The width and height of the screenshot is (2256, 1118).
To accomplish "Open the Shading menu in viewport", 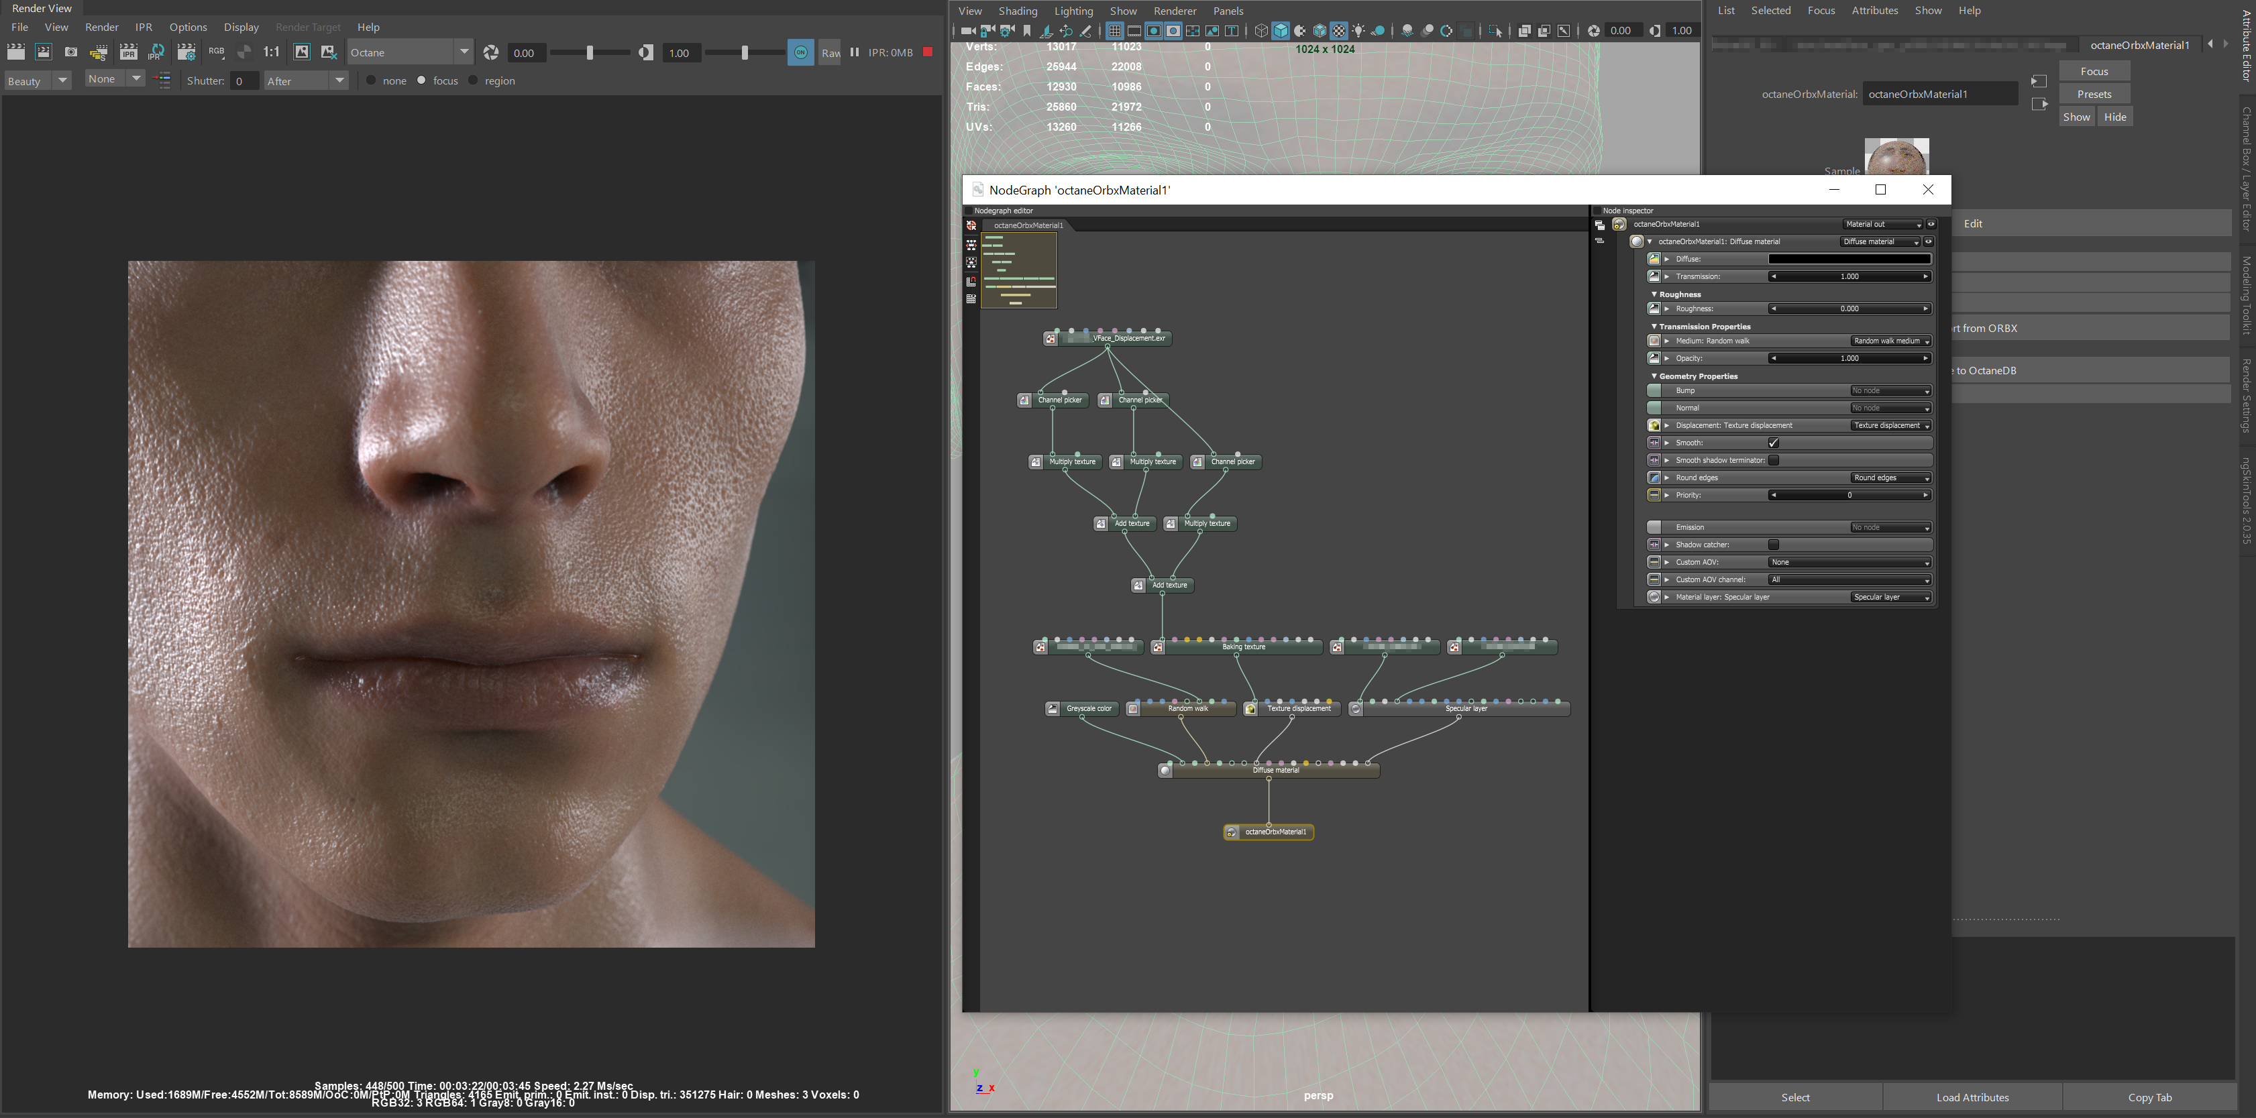I will [x=1018, y=11].
